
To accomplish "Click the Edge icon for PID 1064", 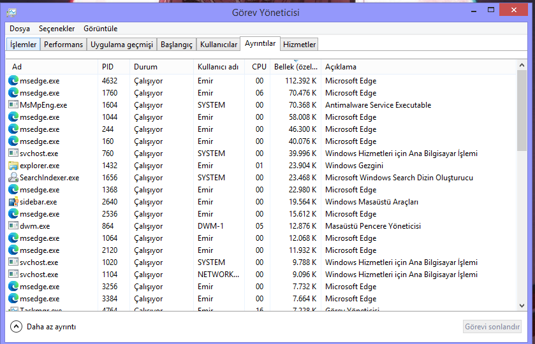I will click(x=13, y=238).
